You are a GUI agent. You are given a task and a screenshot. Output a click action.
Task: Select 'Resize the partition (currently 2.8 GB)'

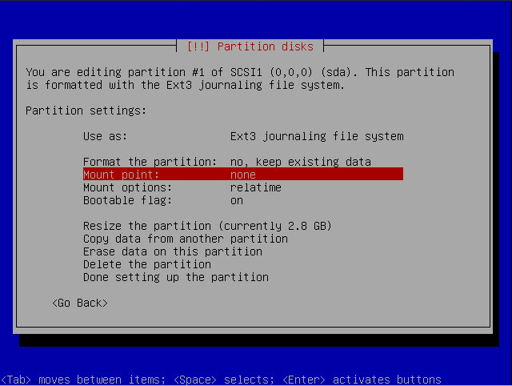pyautogui.click(x=207, y=226)
